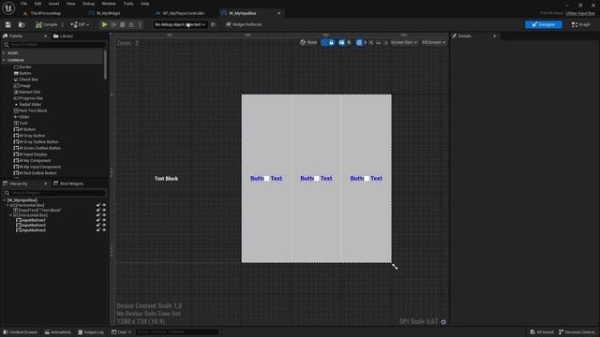Start play simulation with green Play icon
Screen dimensions: 600x337
[x=104, y=24]
